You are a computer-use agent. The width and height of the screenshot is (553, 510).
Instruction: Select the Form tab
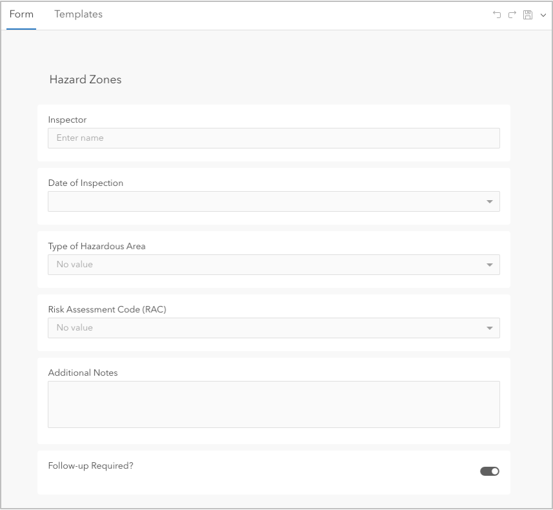point(21,14)
